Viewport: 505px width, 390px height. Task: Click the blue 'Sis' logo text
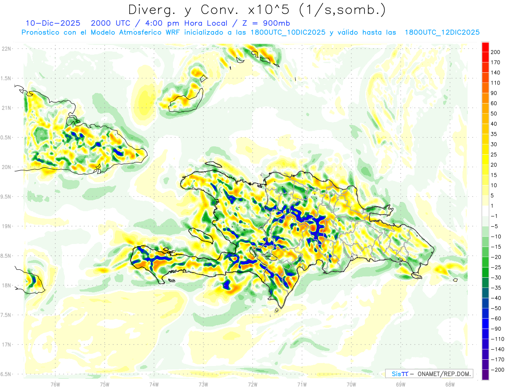click(x=396, y=374)
